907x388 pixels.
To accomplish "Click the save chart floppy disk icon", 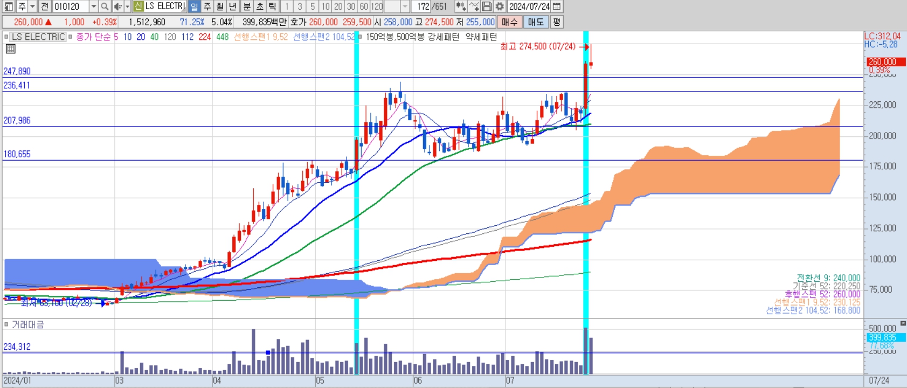I will 487,6.
